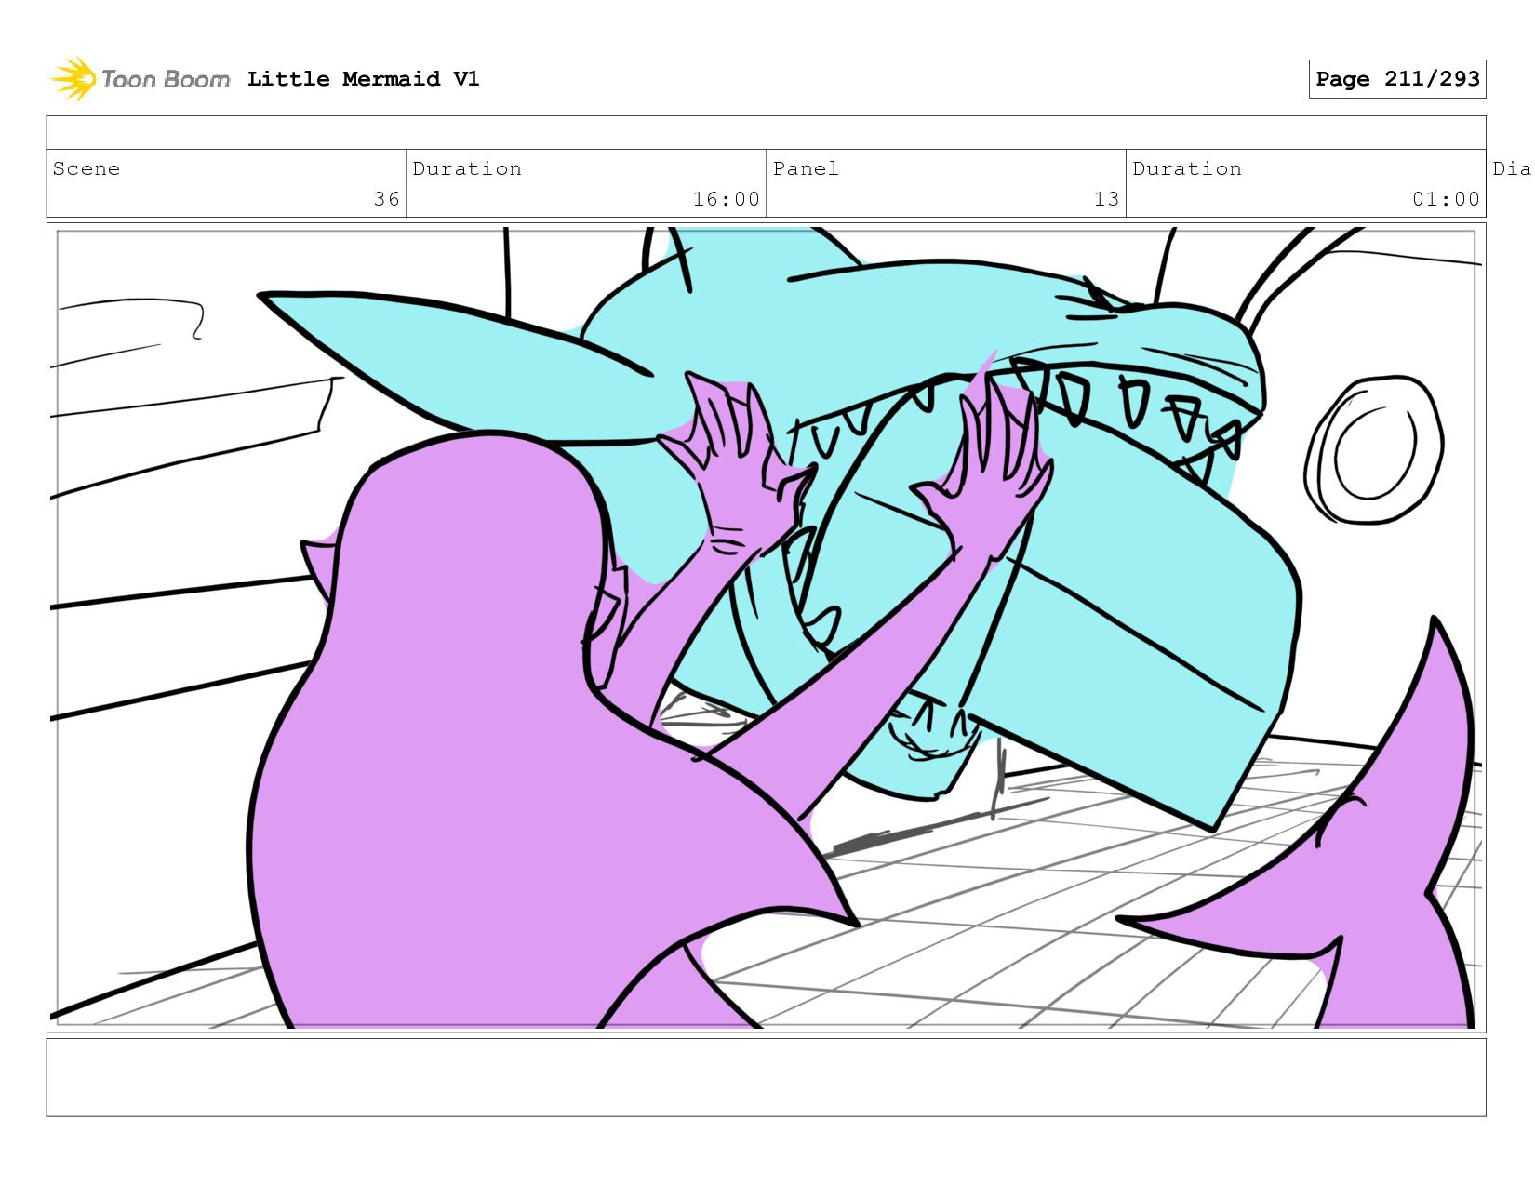The width and height of the screenshot is (1535, 1186).
Task: Click the storyboard panel drawing thumbnail
Action: (x=767, y=628)
